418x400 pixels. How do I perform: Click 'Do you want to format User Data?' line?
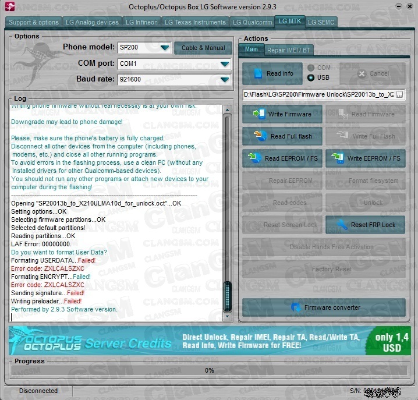(x=59, y=252)
